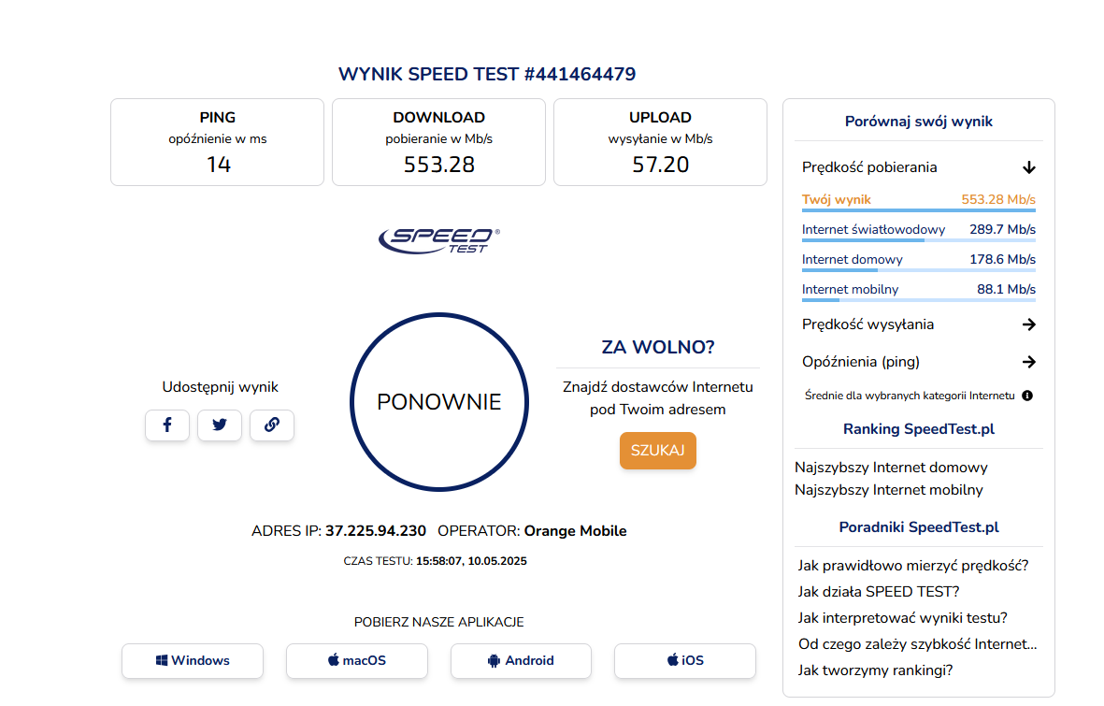Click the Internet domowy comparison bar
Screen dimensions: 1104x706
[x=919, y=270]
